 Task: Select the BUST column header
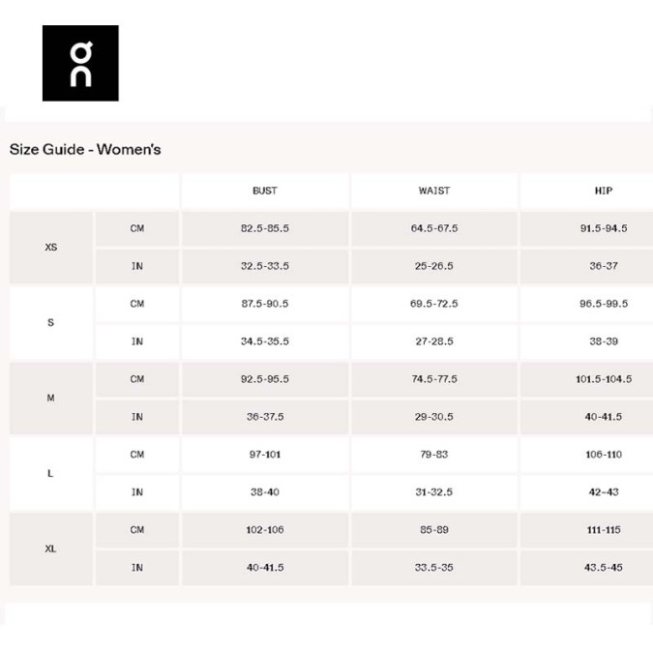pos(265,191)
